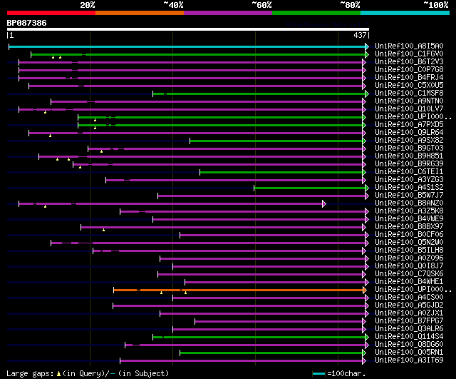
Task: Click the UniRef100_B5W7J7 label
Action: tap(409, 196)
